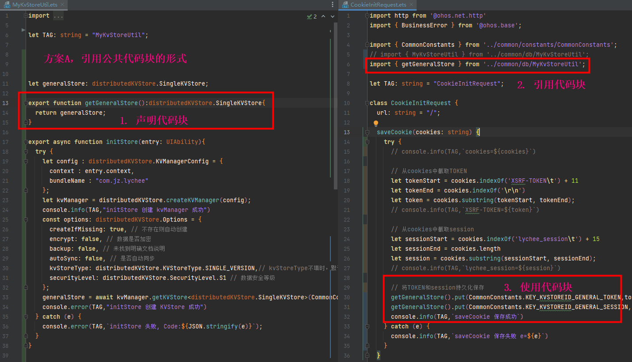Click 'let sessionEnd = cookies.length' line
The height and width of the screenshot is (362, 632).
(446, 249)
